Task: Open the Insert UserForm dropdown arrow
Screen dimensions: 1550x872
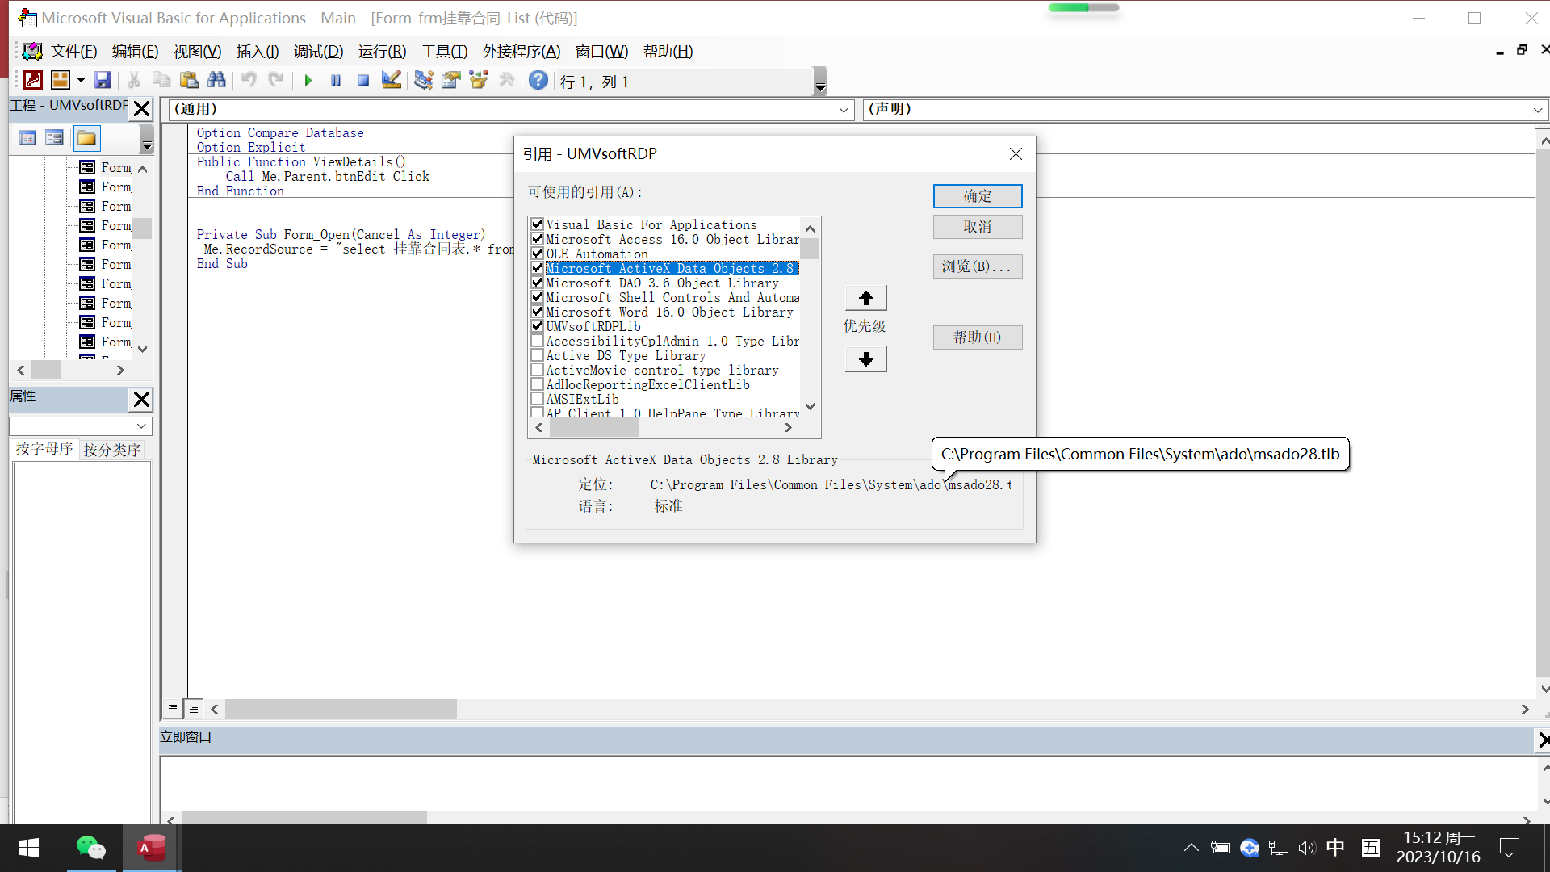Action: tap(81, 80)
